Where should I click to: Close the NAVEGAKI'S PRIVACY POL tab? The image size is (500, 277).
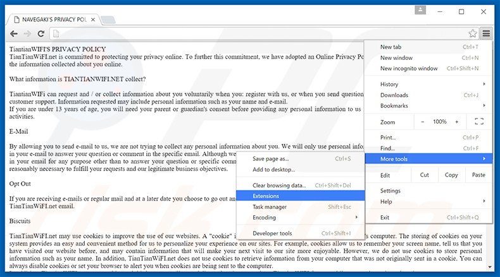[x=93, y=20]
